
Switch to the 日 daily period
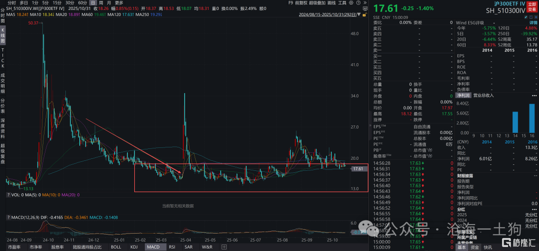point(92,2)
